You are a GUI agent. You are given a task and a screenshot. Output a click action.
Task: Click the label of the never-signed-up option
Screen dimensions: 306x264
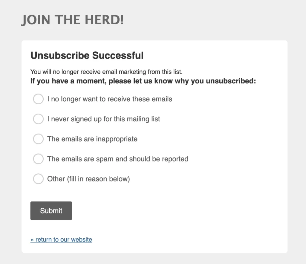coord(103,119)
